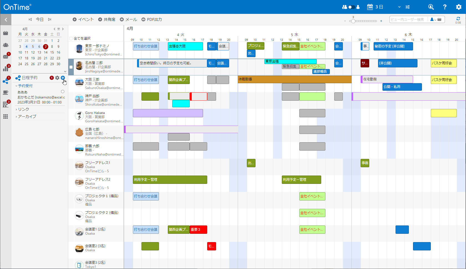
Task: Click the ビュー内ユーザー検索 search field
Action: (408, 19)
